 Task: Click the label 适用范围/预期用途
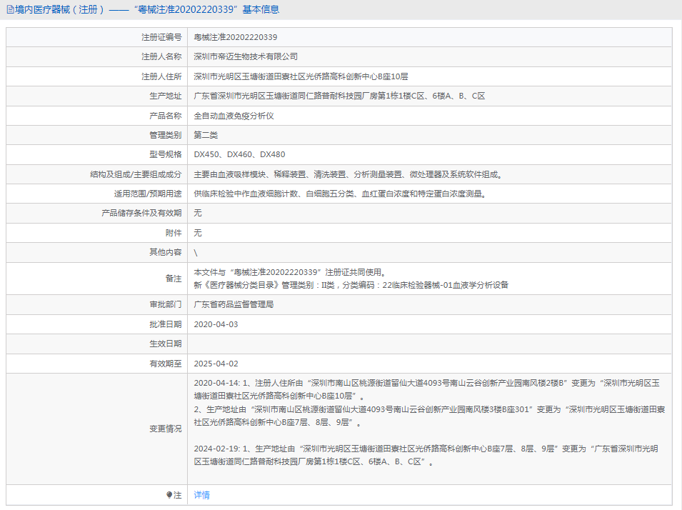click(x=148, y=194)
